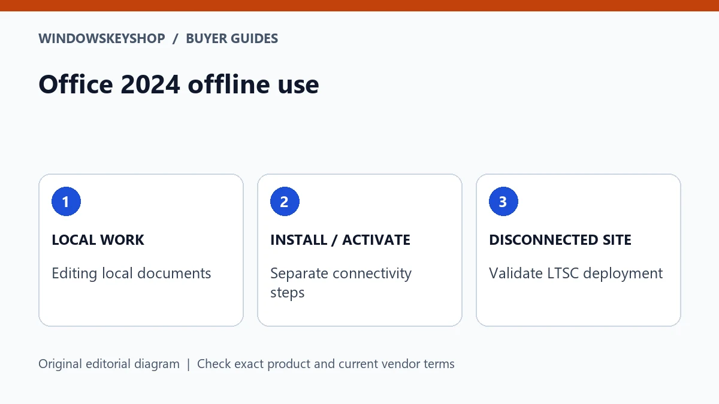The height and width of the screenshot is (404, 719).
Task: Click the blue number 2 circle badge
Action: (285, 202)
